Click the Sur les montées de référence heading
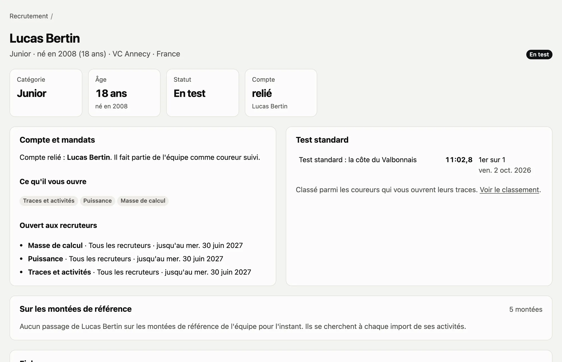This screenshot has width=562, height=362. [76, 309]
